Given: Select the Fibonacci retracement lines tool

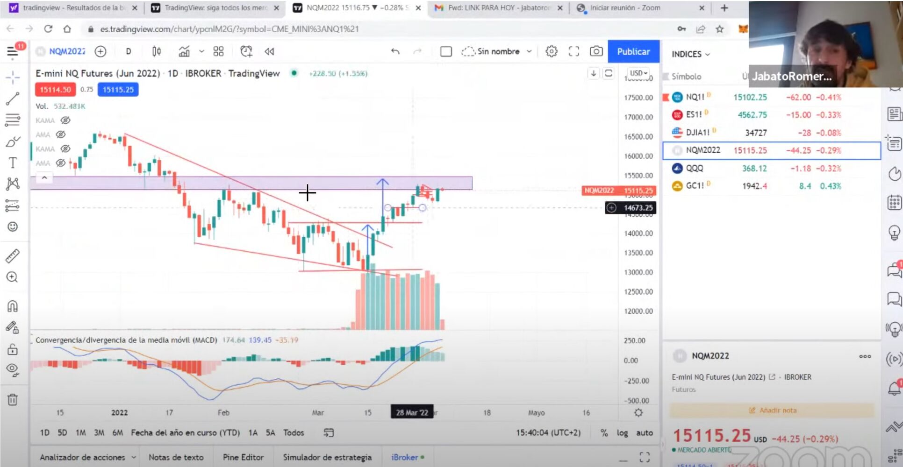Looking at the screenshot, I should [13, 120].
